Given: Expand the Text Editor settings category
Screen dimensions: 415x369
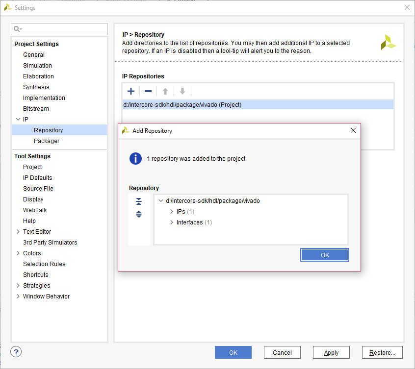Looking at the screenshot, I should (18, 232).
